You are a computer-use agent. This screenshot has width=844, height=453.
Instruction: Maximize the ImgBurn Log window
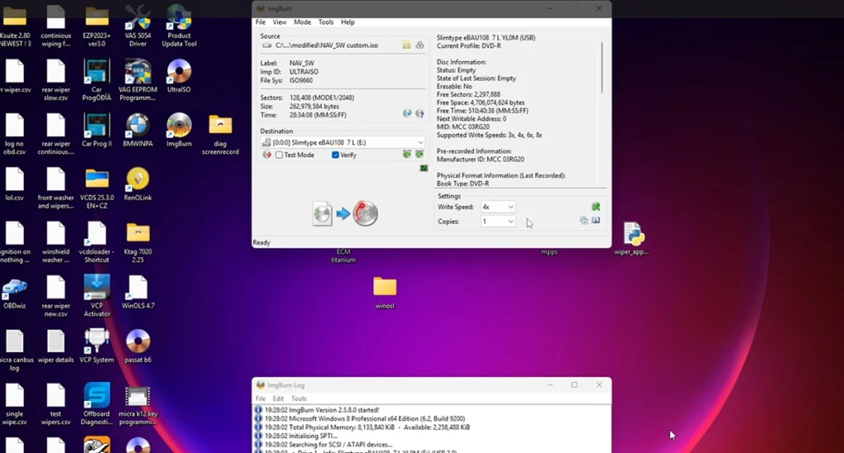click(x=574, y=385)
